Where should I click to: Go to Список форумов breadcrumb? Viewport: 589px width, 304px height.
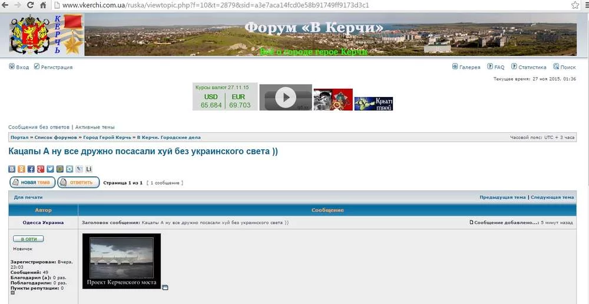56,138
